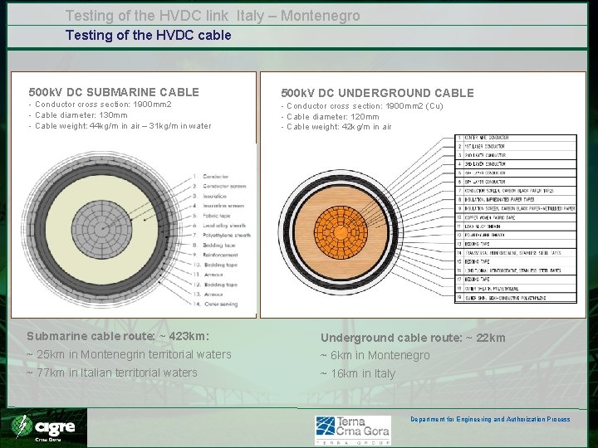This screenshot has height=448, width=598.
Task: Click submarine legend item '4. Insulation screen'
Action: (x=218, y=206)
